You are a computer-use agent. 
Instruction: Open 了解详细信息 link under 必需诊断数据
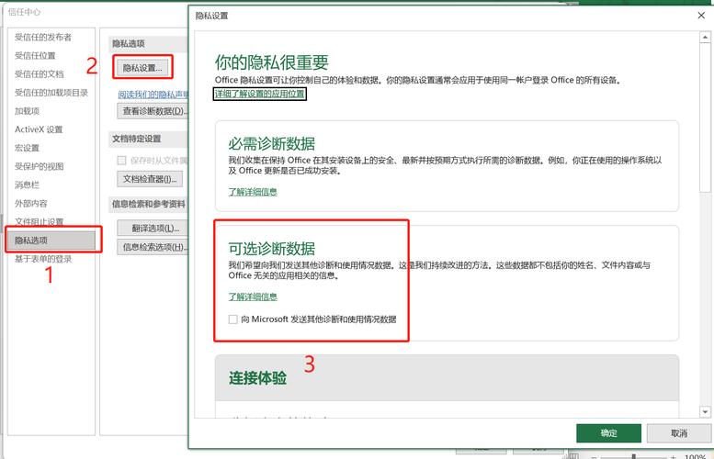(253, 192)
